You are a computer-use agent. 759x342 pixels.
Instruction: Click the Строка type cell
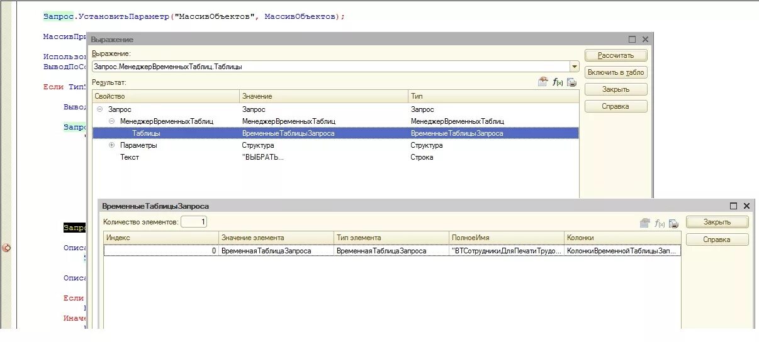pyautogui.click(x=422, y=157)
